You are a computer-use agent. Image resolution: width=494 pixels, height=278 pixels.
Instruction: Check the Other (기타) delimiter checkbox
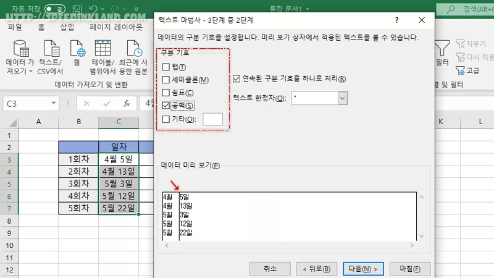coord(165,119)
